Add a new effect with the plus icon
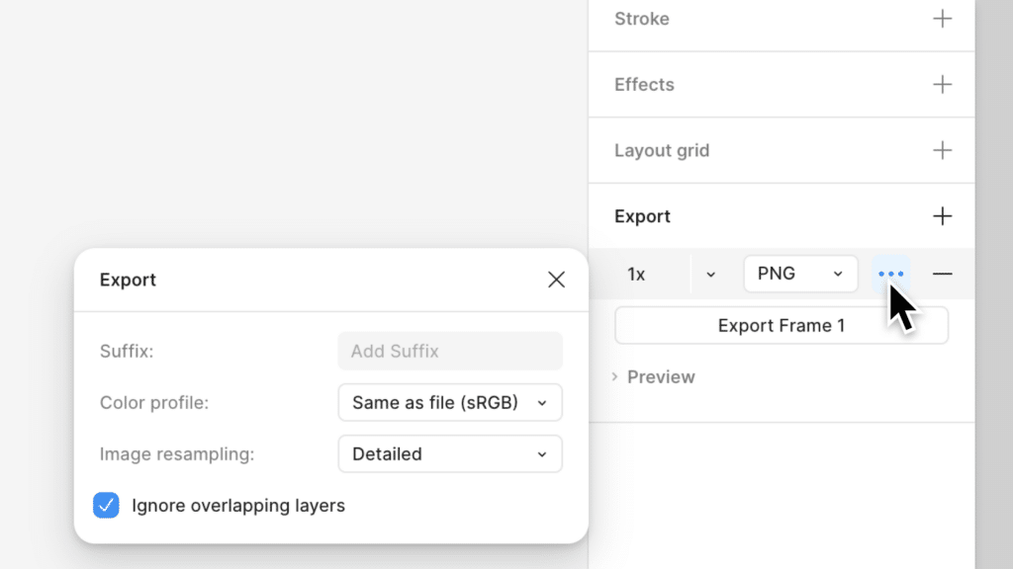The height and width of the screenshot is (569, 1013). point(943,84)
